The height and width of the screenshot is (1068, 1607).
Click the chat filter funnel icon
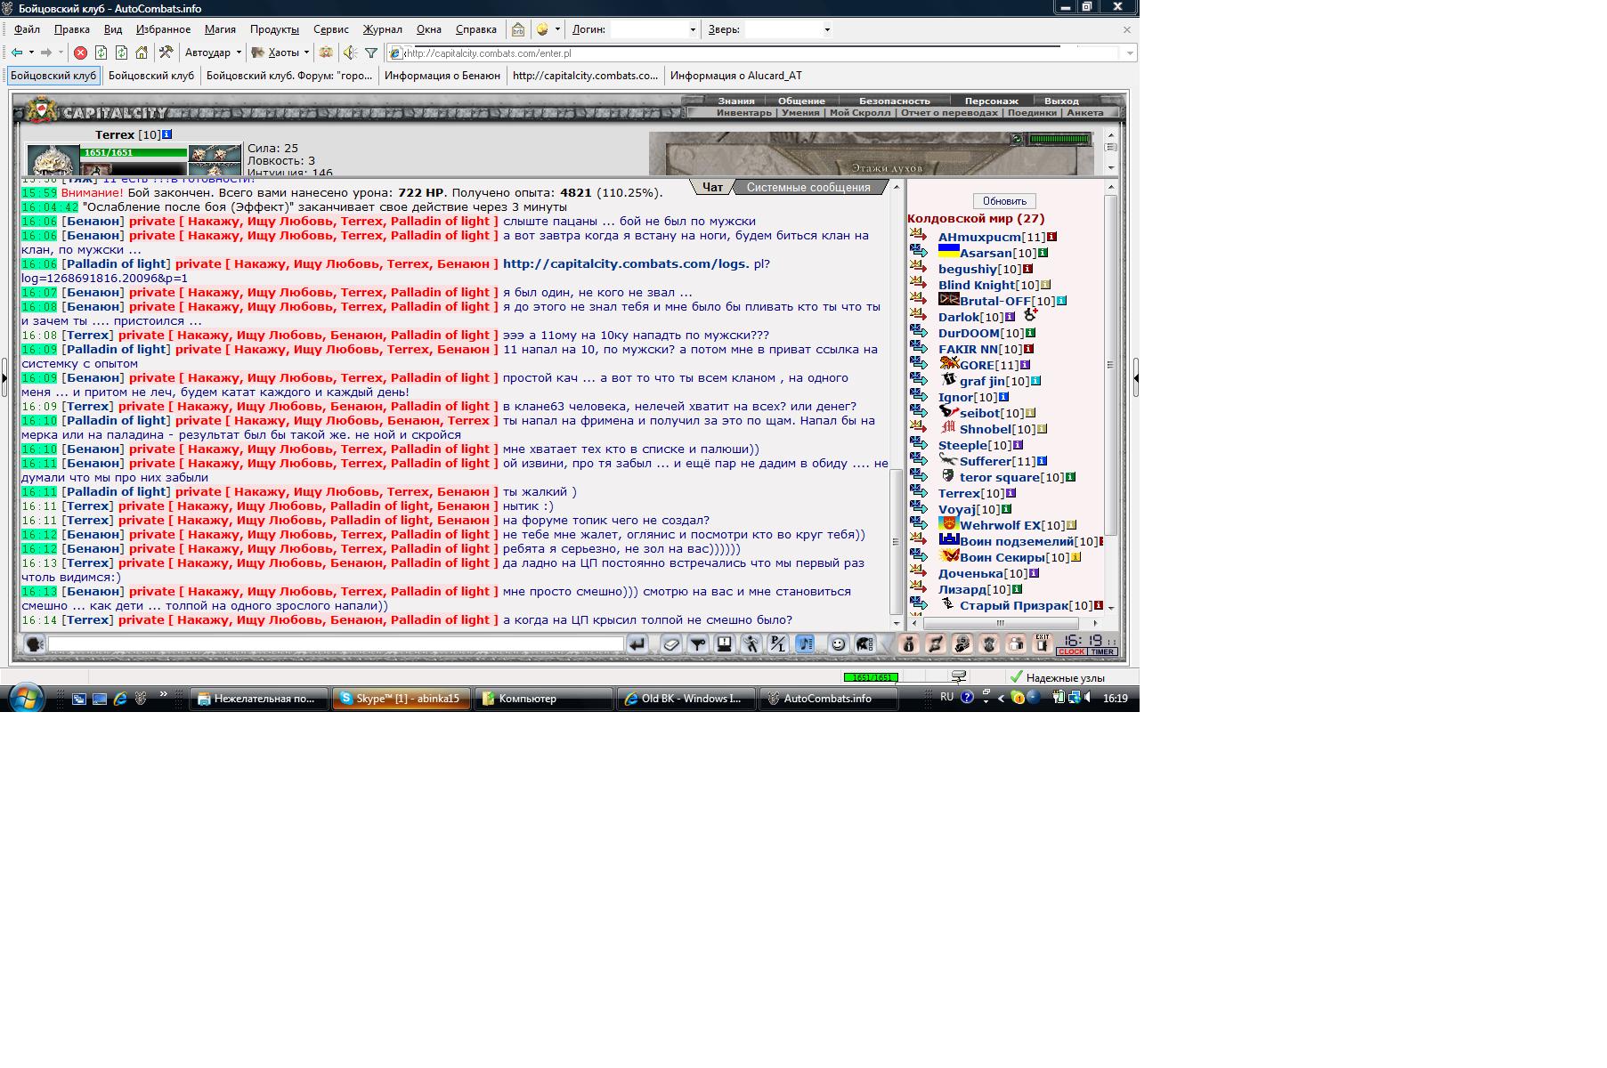click(x=698, y=644)
